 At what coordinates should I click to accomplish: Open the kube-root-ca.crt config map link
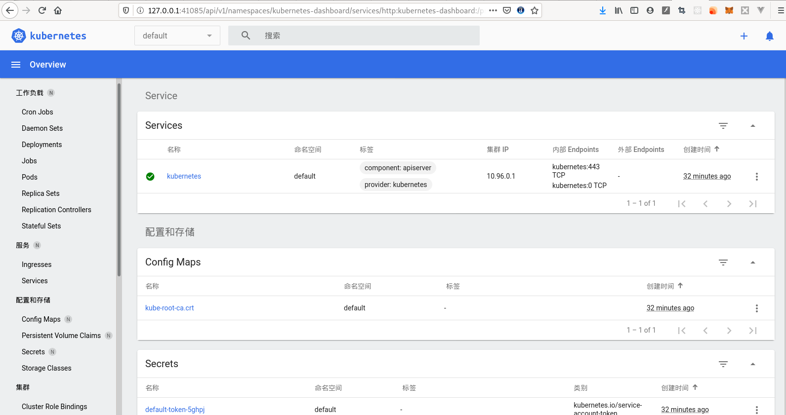(169, 308)
